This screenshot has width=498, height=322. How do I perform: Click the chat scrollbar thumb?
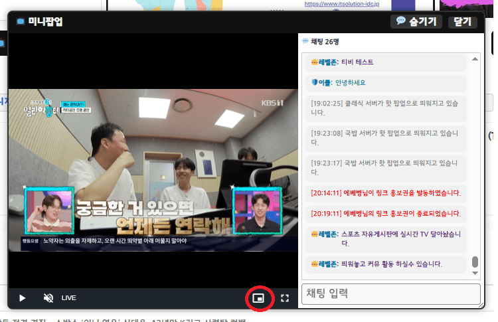475,262
